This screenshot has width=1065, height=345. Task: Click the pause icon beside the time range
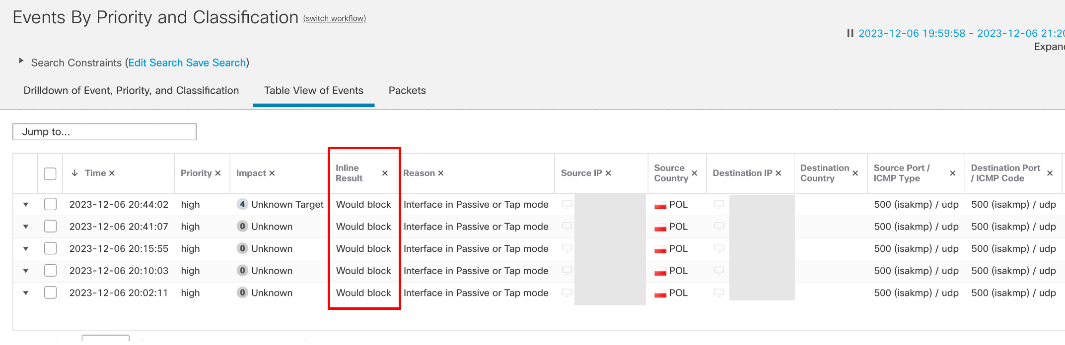[x=850, y=33]
